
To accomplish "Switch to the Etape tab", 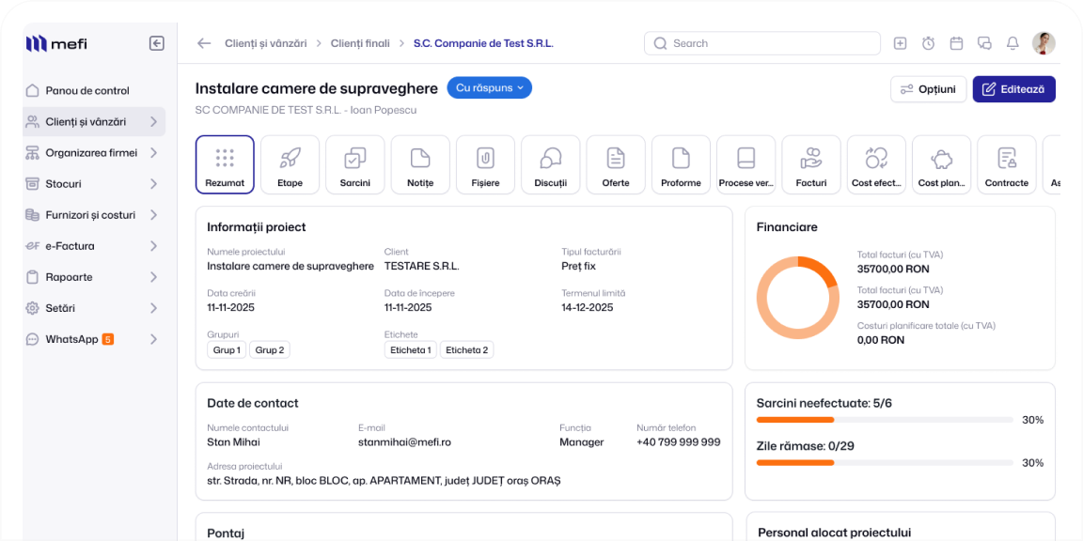I will click(x=290, y=165).
